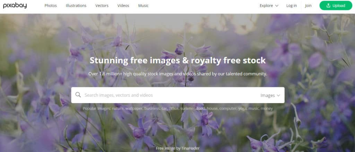Click the magnifying glass search icon

tap(78, 95)
